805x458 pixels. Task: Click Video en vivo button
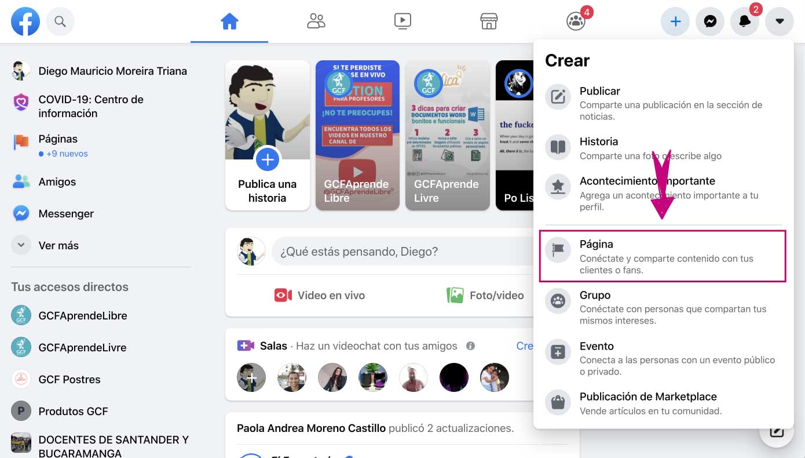click(320, 296)
